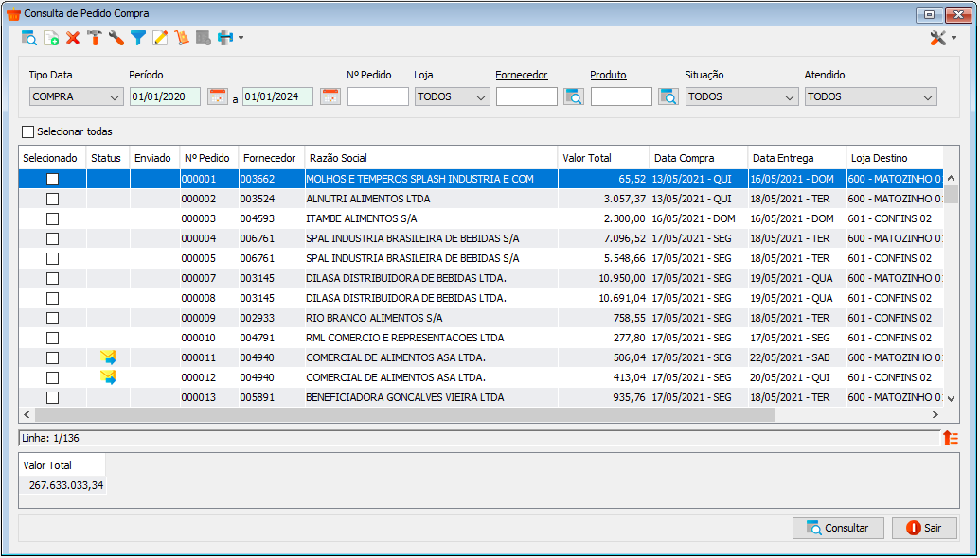Click the red X delete toolbar icon
This screenshot has width=980, height=558.
[x=73, y=38]
